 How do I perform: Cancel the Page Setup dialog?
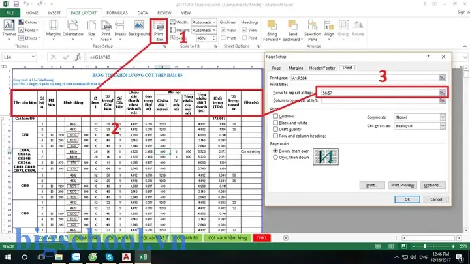436,199
